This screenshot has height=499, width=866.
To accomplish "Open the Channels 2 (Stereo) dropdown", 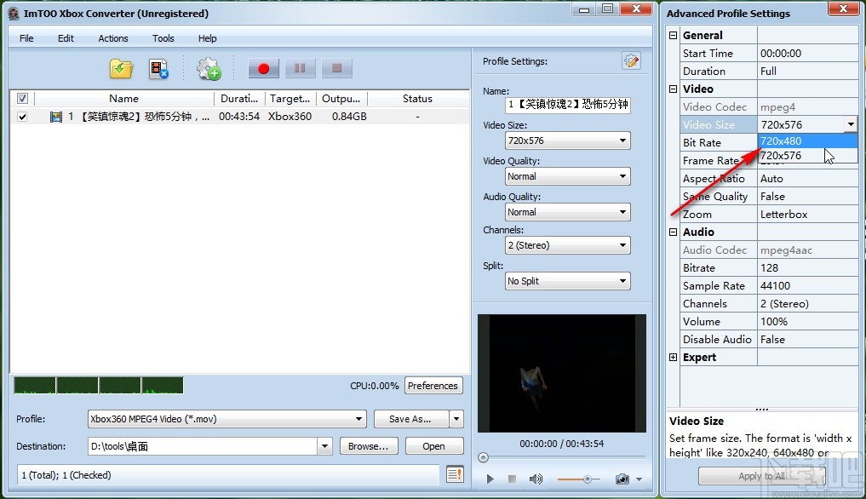I will (x=568, y=245).
